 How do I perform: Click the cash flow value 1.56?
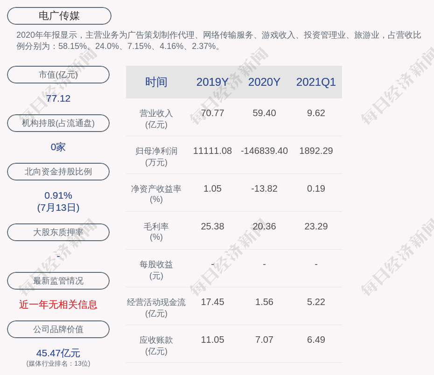[264, 302]
